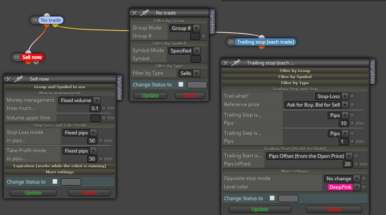Expand Filter by Group in Trailing stop panel
Viewport: 386px width, 215px height.
point(295,71)
